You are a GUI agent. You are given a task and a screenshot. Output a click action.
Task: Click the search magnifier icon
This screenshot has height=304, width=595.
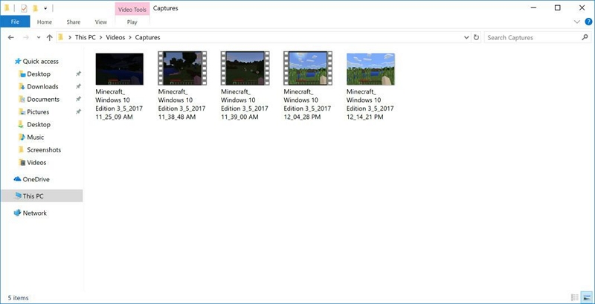585,37
